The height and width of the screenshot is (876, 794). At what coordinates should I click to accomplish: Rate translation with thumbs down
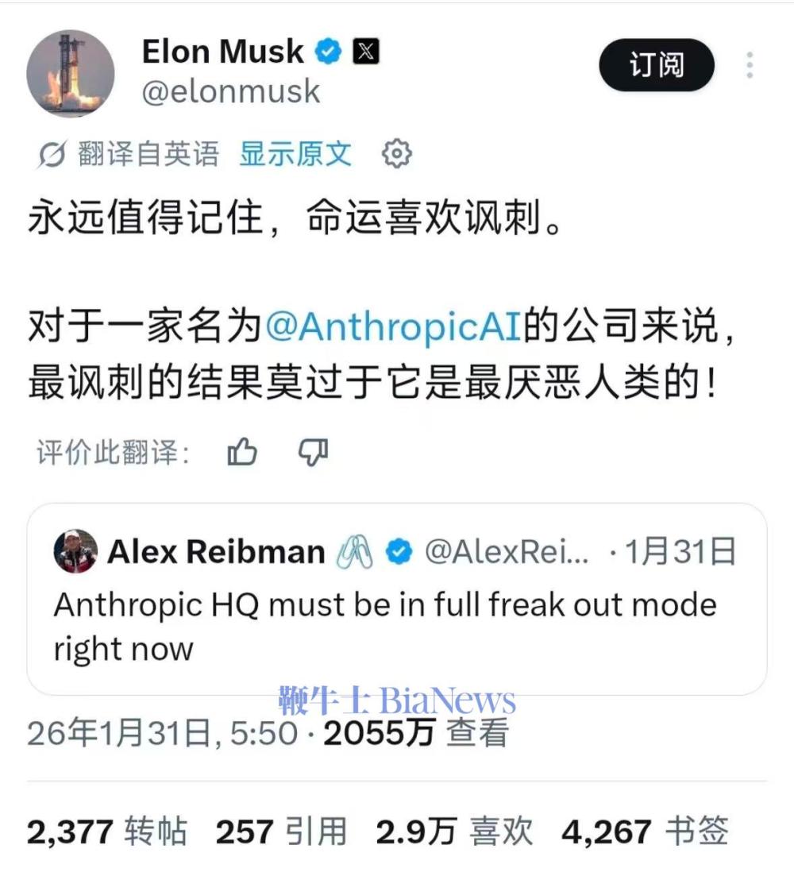(x=314, y=451)
